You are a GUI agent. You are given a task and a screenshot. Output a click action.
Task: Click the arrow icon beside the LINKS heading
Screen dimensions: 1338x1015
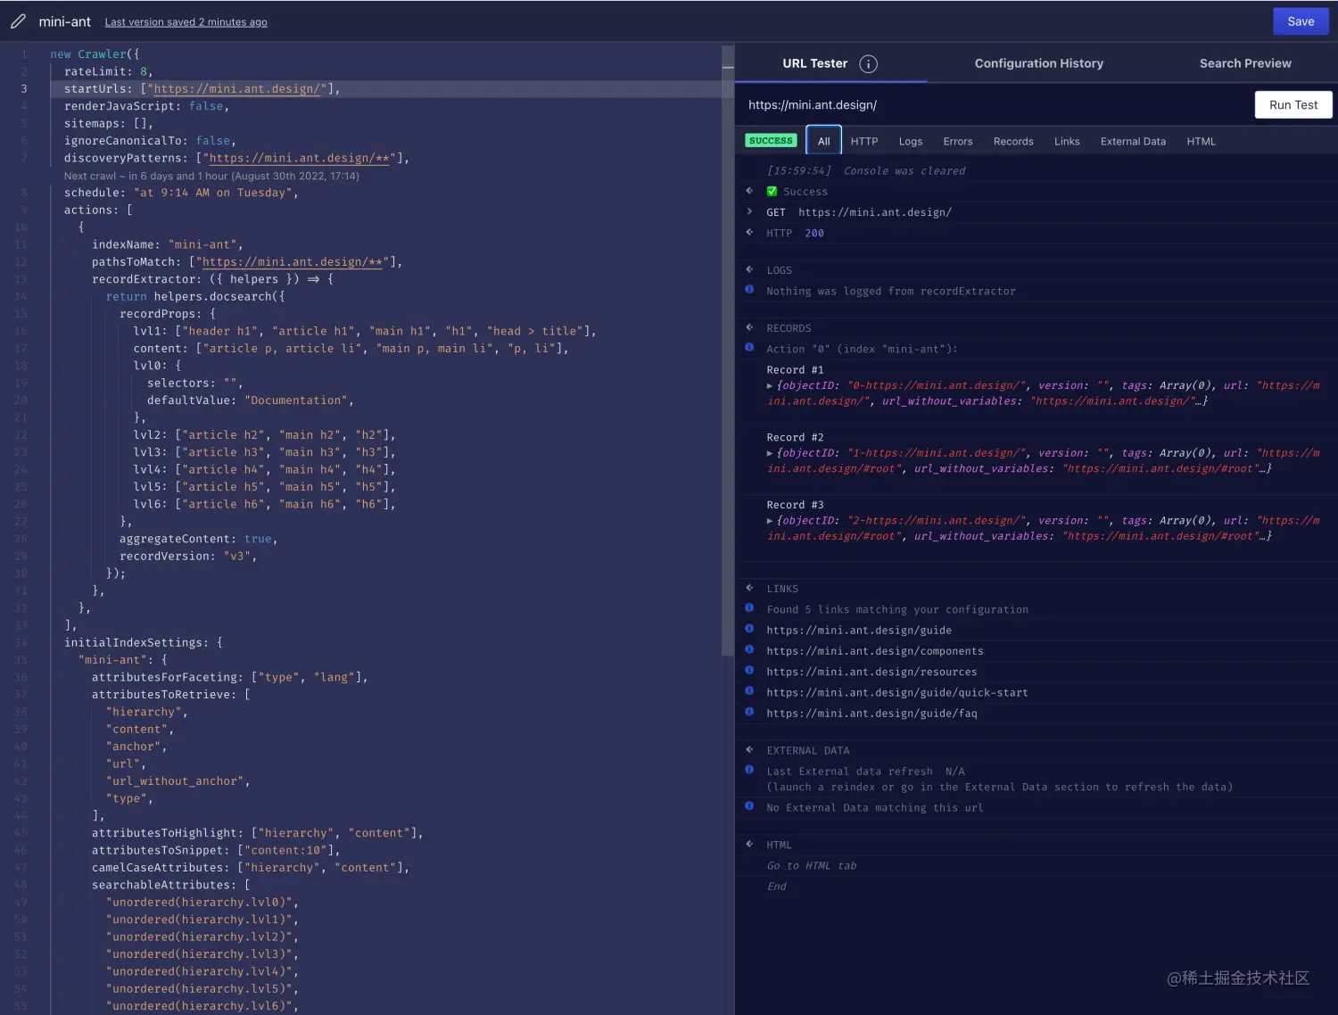pyautogui.click(x=749, y=587)
